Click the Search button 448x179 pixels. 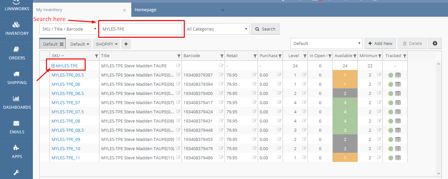265,29
